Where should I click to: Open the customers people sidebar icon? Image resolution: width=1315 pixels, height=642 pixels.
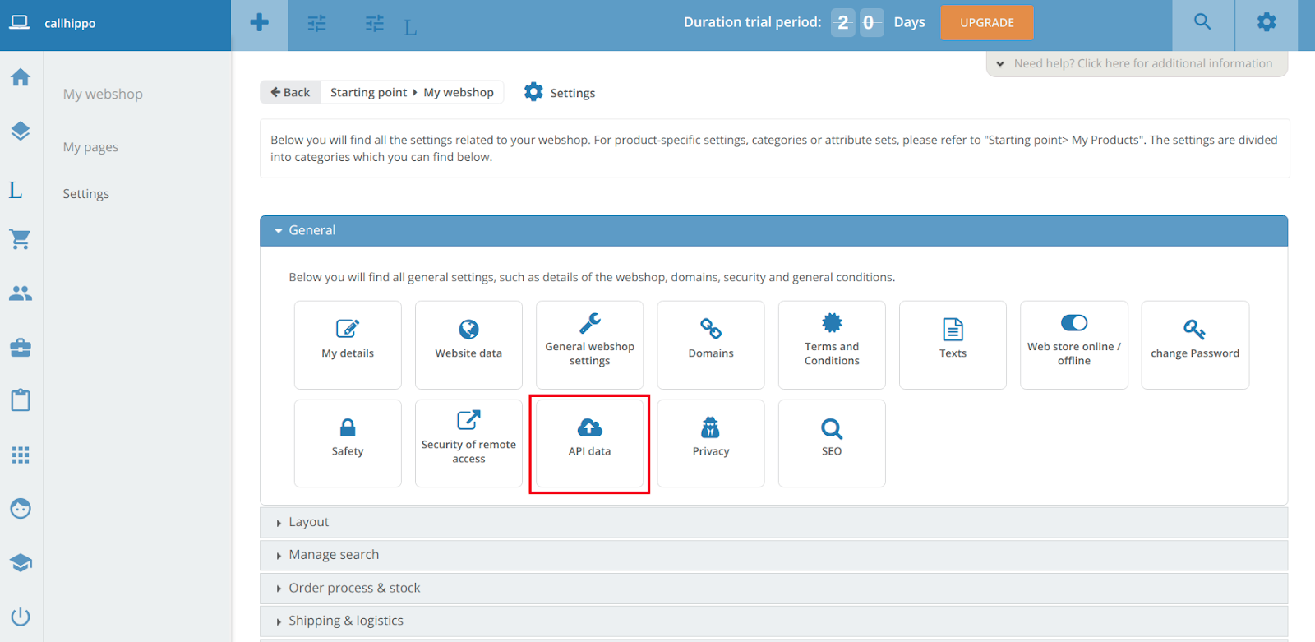click(21, 293)
